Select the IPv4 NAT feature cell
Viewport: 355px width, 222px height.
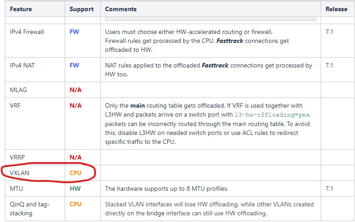click(x=22, y=65)
